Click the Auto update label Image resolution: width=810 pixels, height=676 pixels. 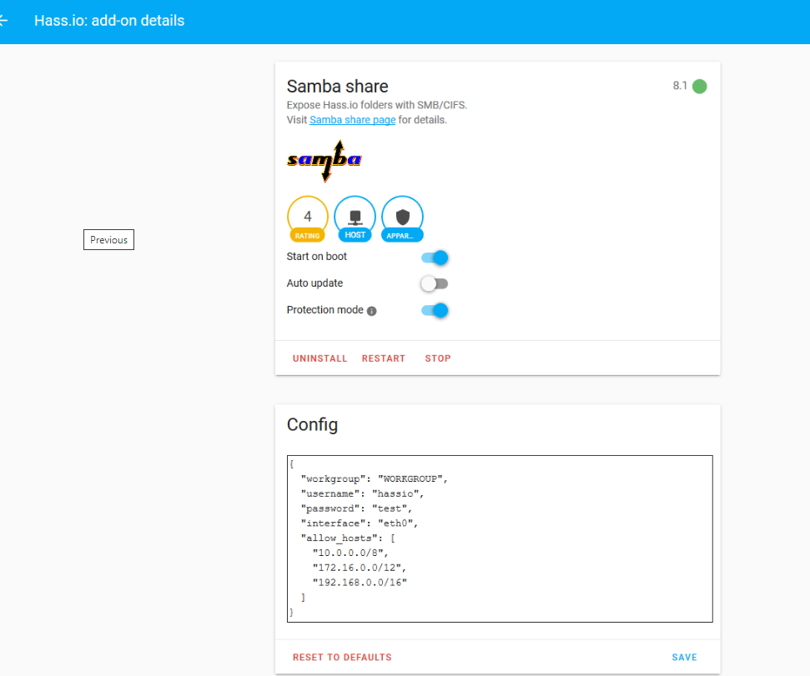pyautogui.click(x=314, y=283)
